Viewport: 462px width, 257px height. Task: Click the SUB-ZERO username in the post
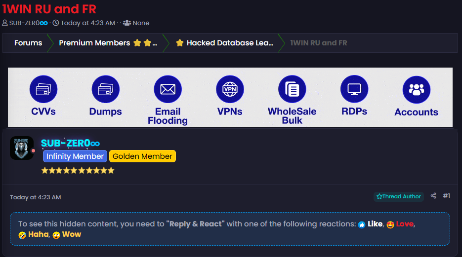(x=70, y=143)
